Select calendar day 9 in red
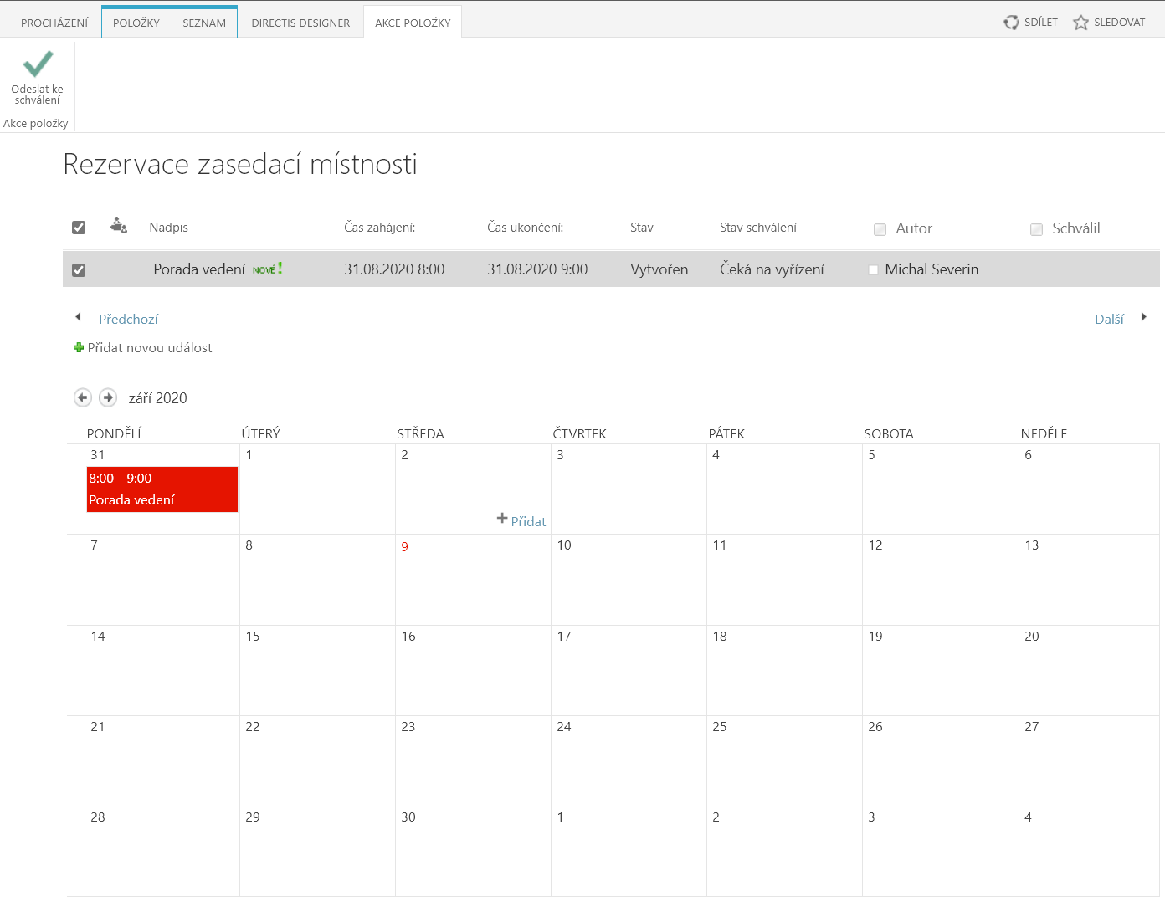Image resolution: width=1165 pixels, height=901 pixels. [404, 546]
